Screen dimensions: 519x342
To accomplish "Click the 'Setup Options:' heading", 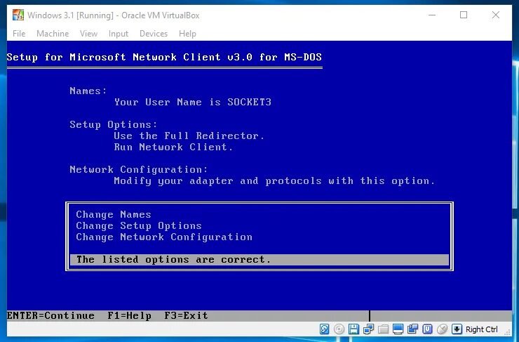I will click(x=114, y=124).
